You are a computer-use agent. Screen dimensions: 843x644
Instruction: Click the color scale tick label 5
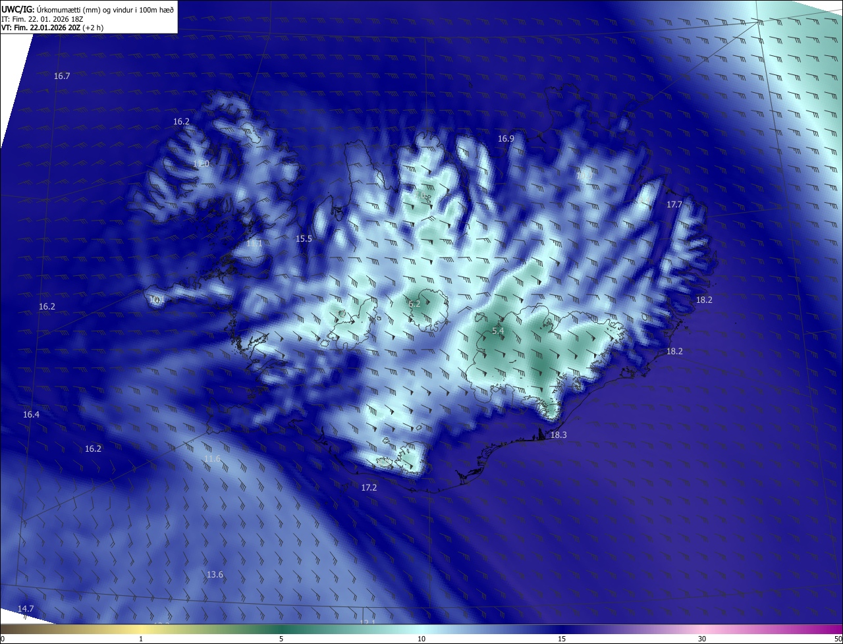(281, 639)
